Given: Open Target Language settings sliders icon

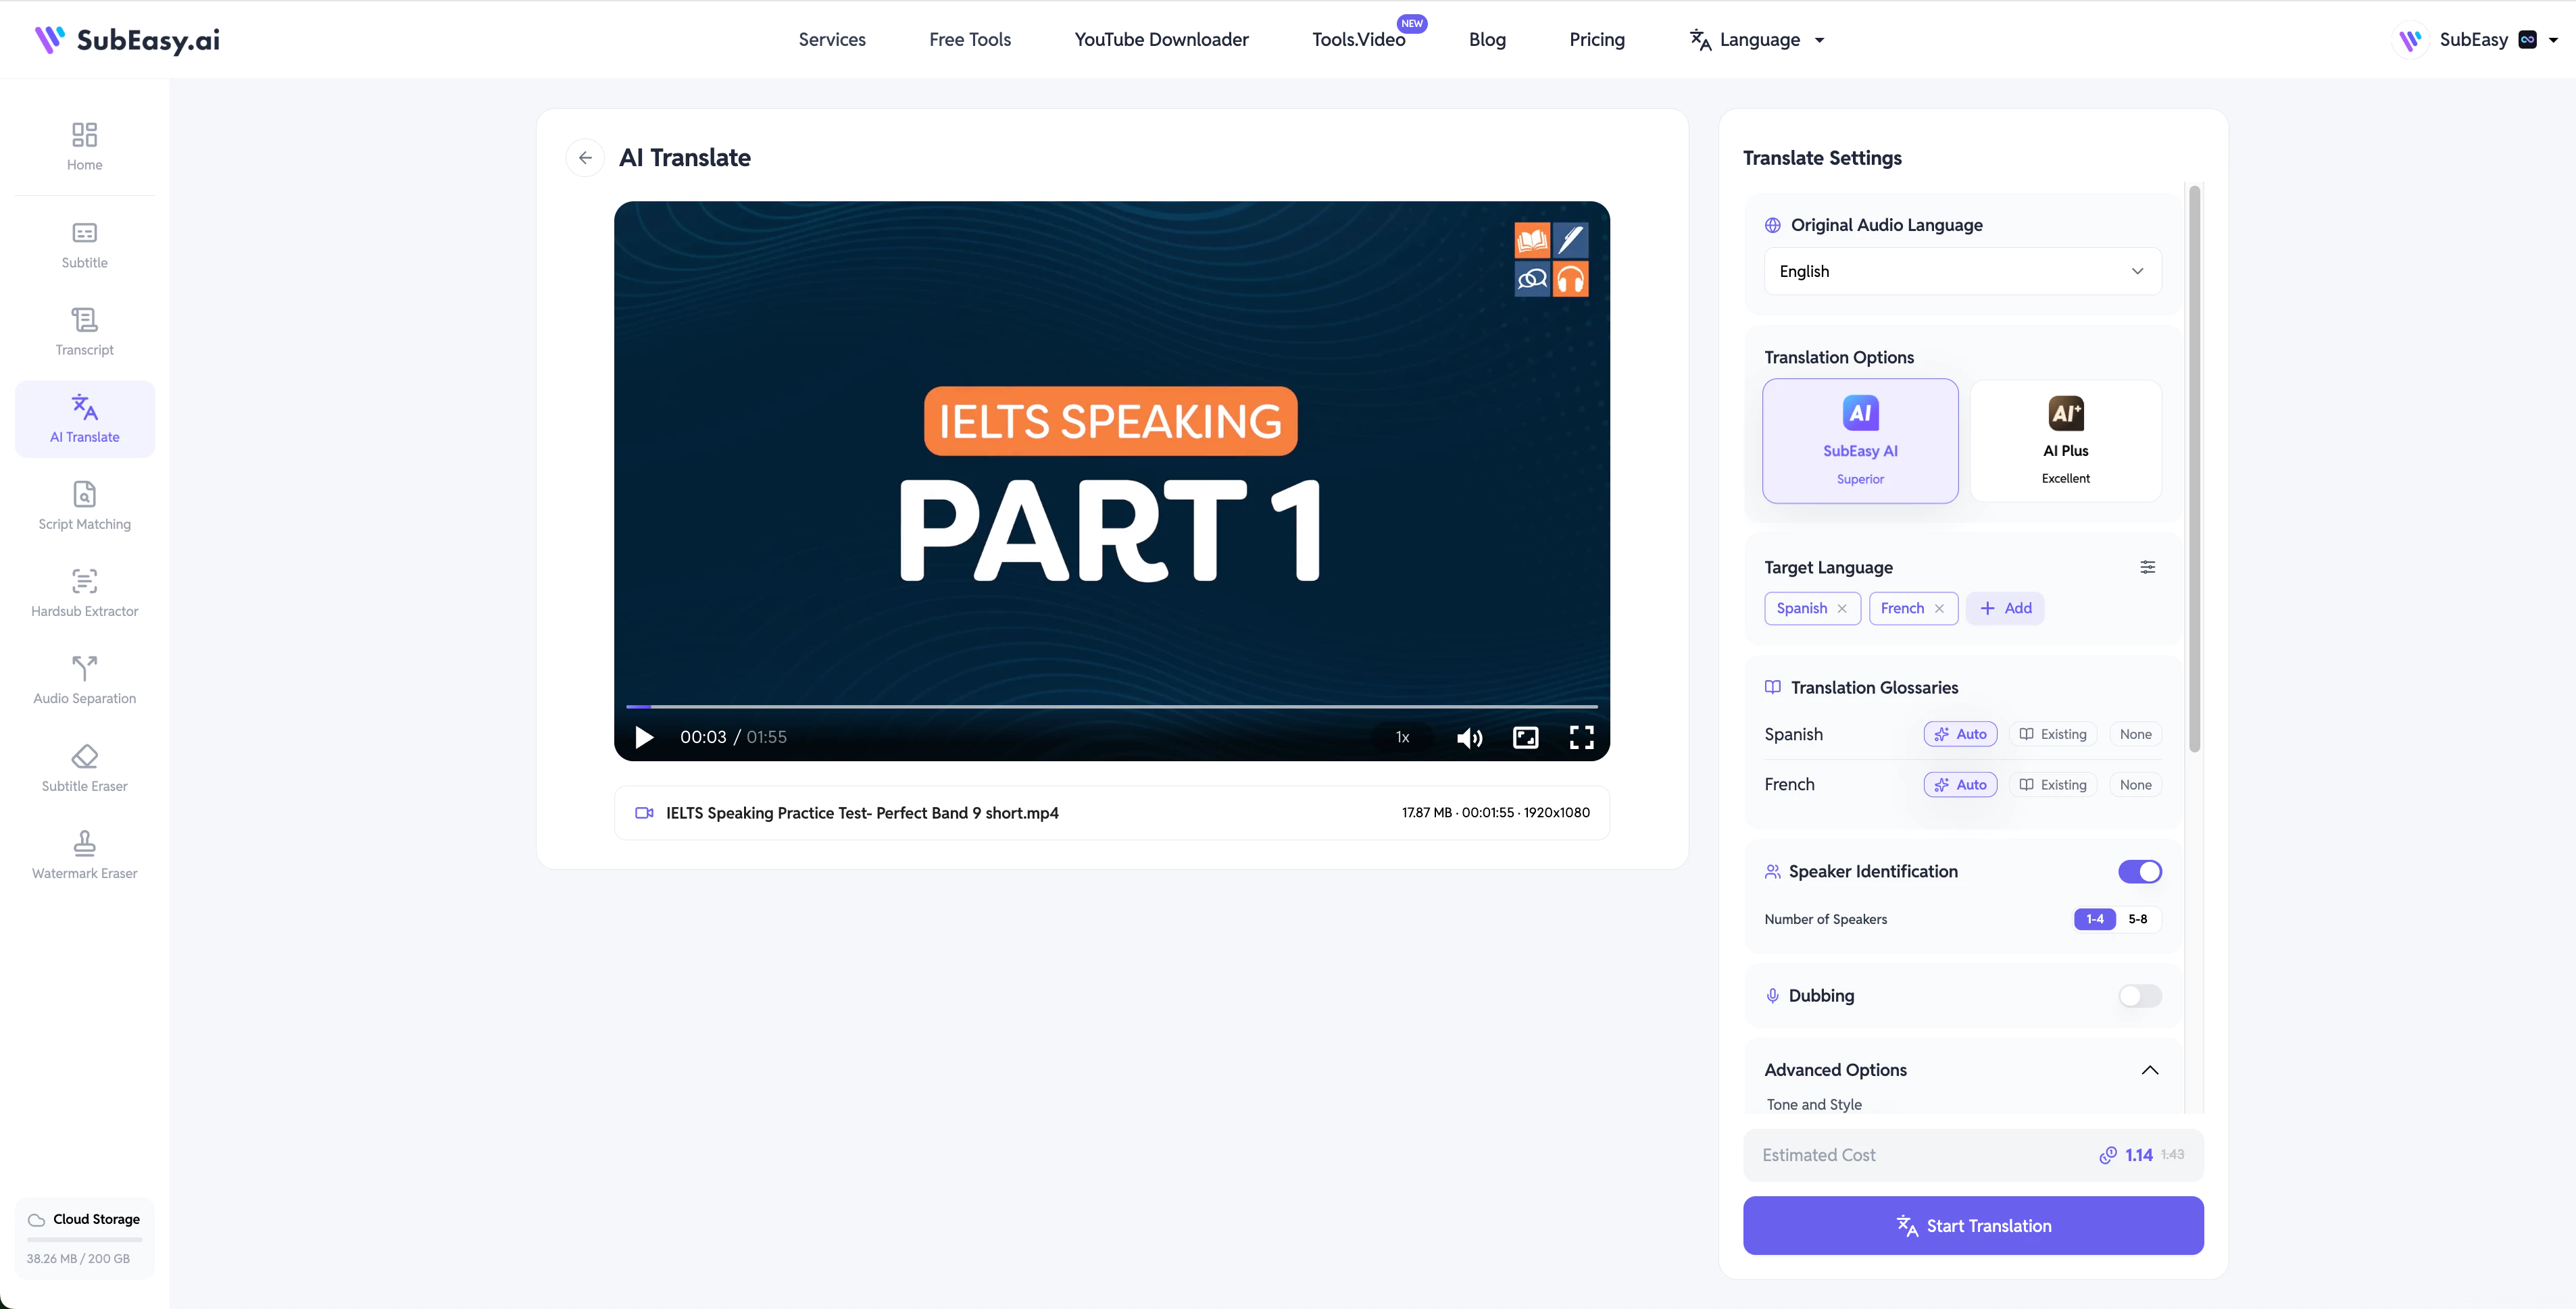Looking at the screenshot, I should point(2147,567).
